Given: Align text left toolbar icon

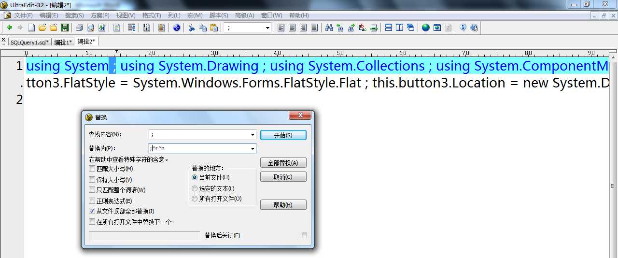Looking at the screenshot, I should tap(281, 28).
